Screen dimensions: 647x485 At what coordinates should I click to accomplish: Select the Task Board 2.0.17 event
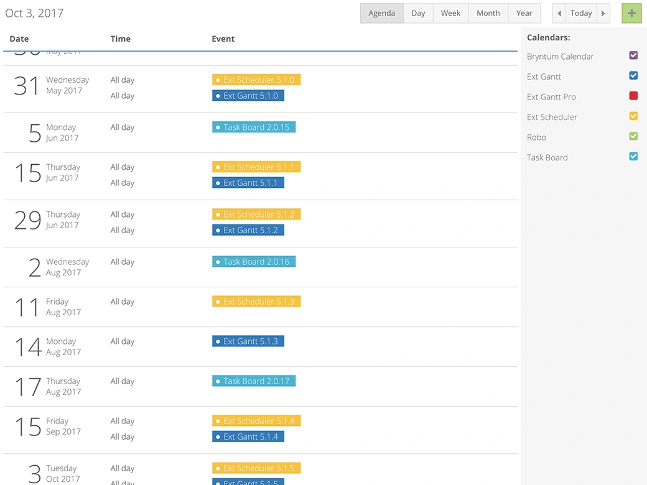(x=254, y=381)
